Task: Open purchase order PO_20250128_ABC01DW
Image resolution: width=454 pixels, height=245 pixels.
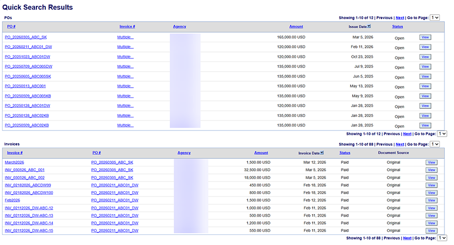Action: point(28,105)
